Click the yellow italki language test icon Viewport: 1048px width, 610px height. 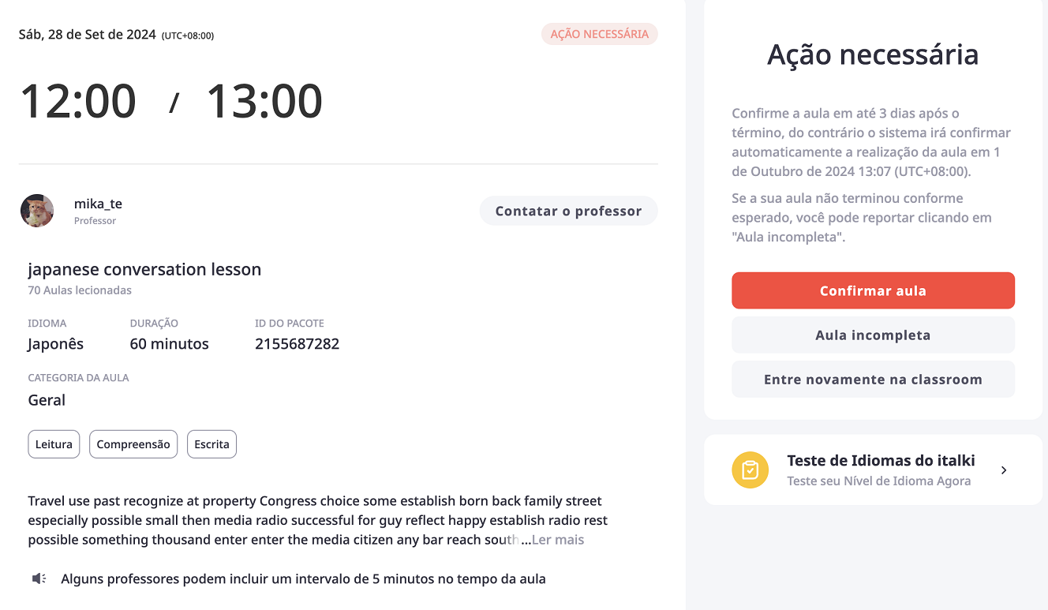[x=750, y=470]
